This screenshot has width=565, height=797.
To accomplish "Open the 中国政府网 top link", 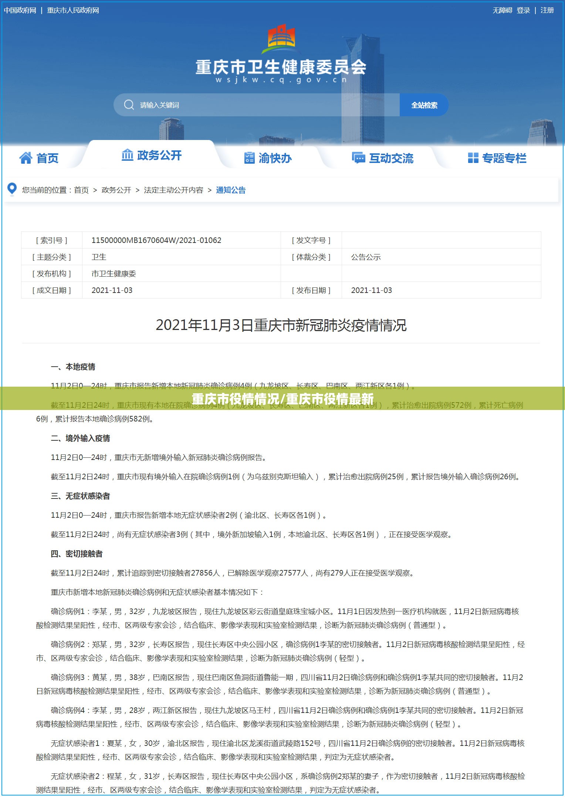I will (20, 10).
